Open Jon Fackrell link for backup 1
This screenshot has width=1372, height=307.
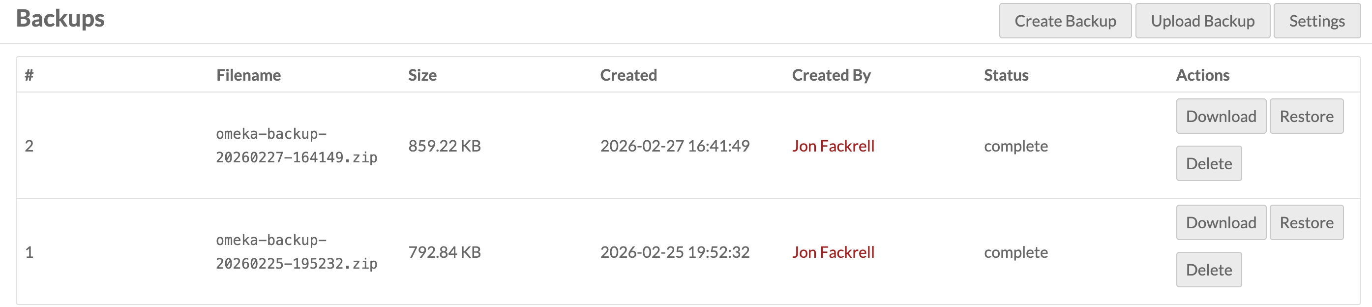833,252
